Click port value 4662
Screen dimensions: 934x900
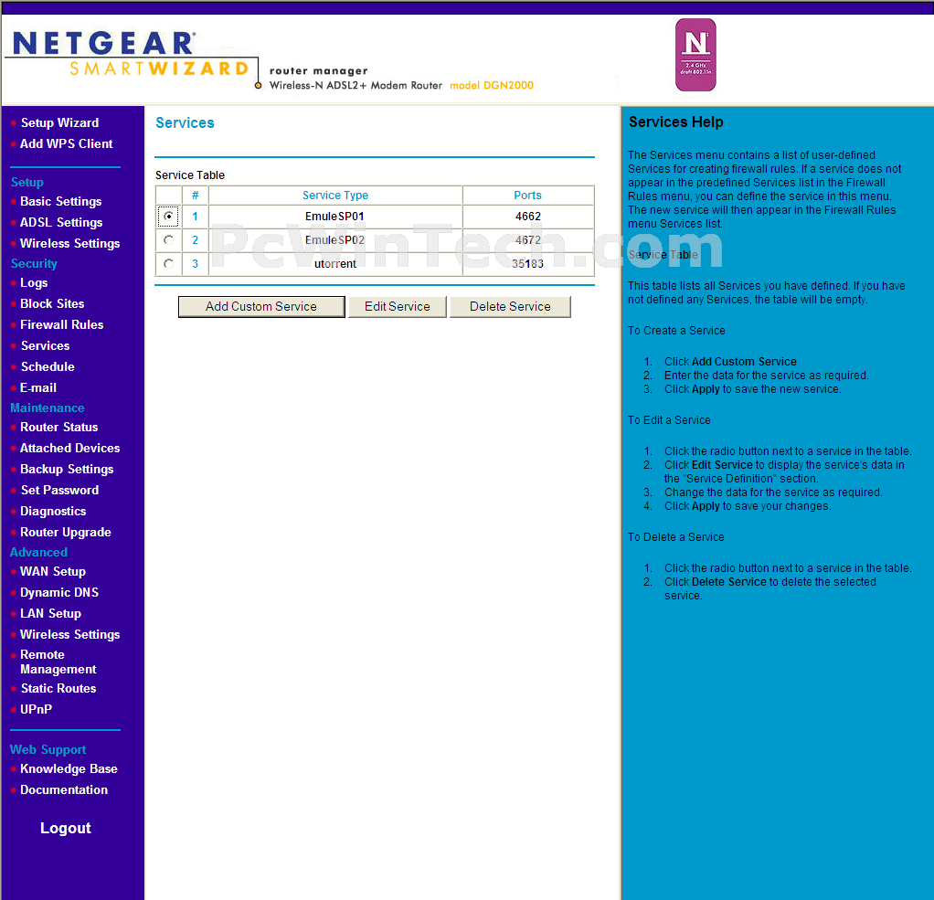pyautogui.click(x=527, y=217)
